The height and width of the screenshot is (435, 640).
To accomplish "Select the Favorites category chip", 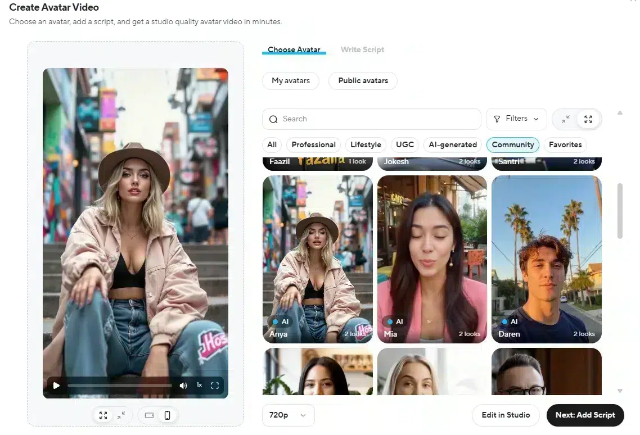I will pos(565,145).
